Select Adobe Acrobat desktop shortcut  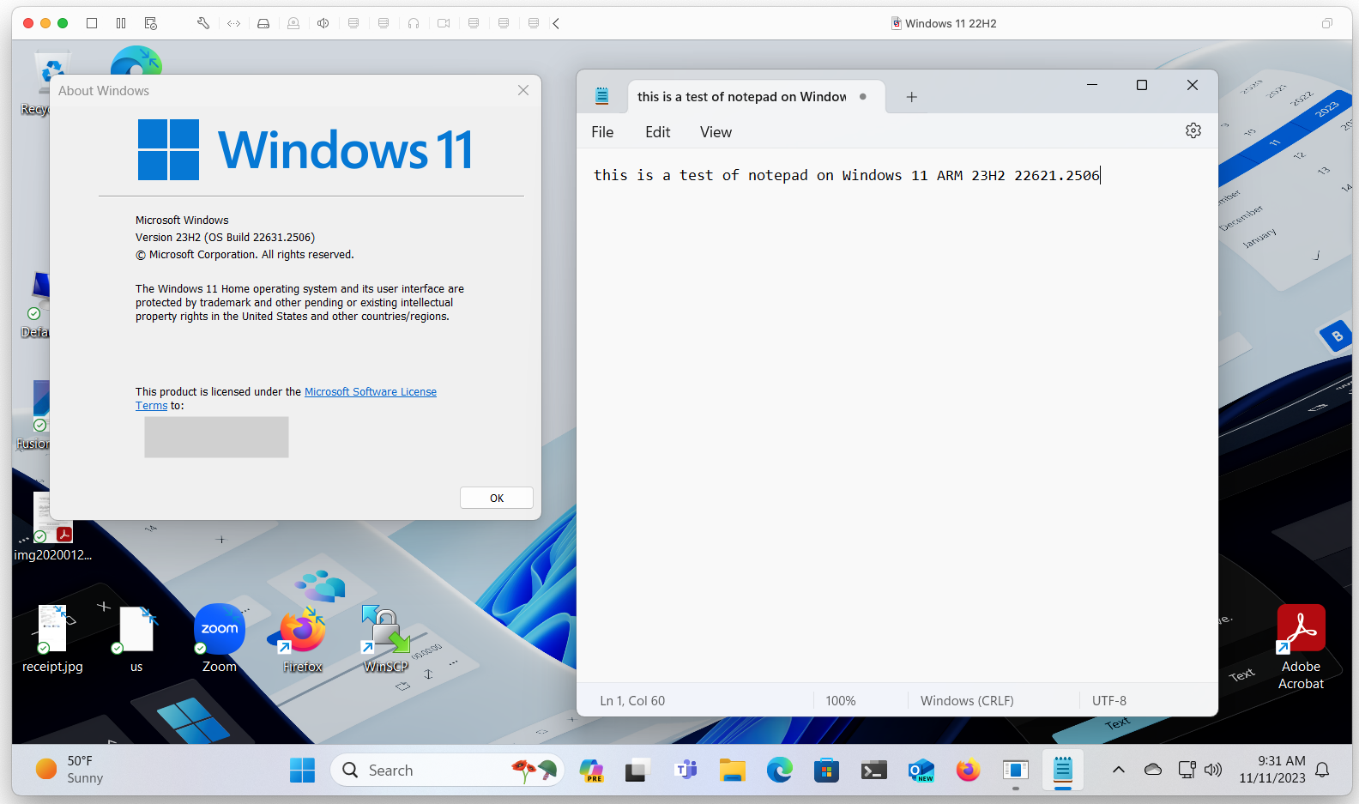click(x=1301, y=647)
